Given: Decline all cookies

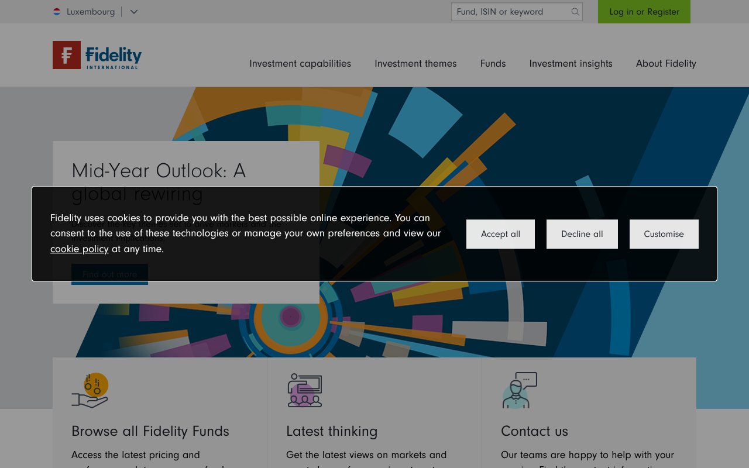Looking at the screenshot, I should coord(582,233).
